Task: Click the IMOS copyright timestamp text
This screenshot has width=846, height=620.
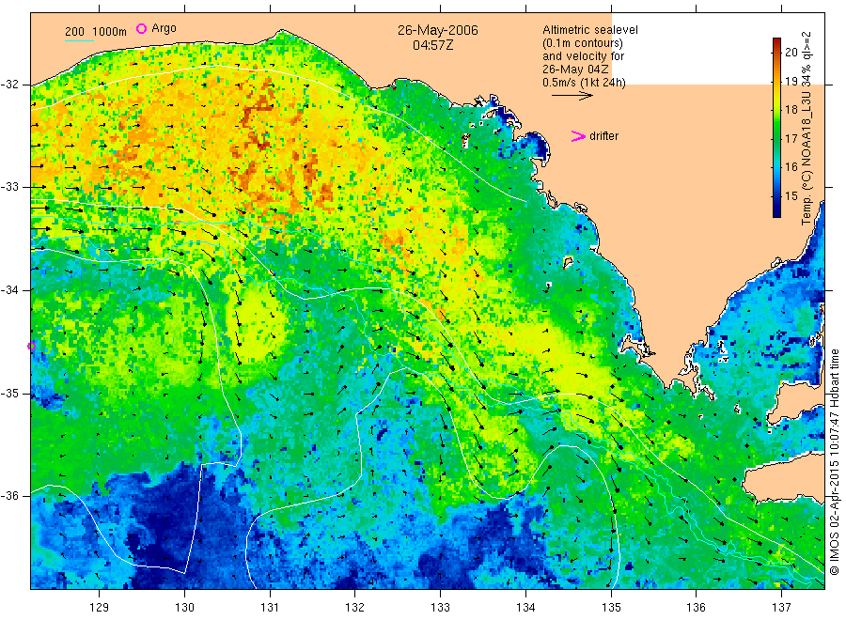Action: (834, 461)
